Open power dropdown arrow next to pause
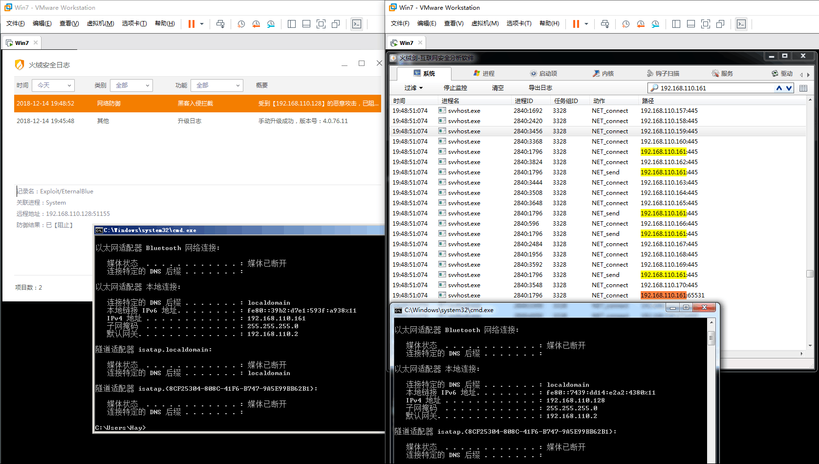Viewport: 819px width, 464px height. tap(202, 24)
